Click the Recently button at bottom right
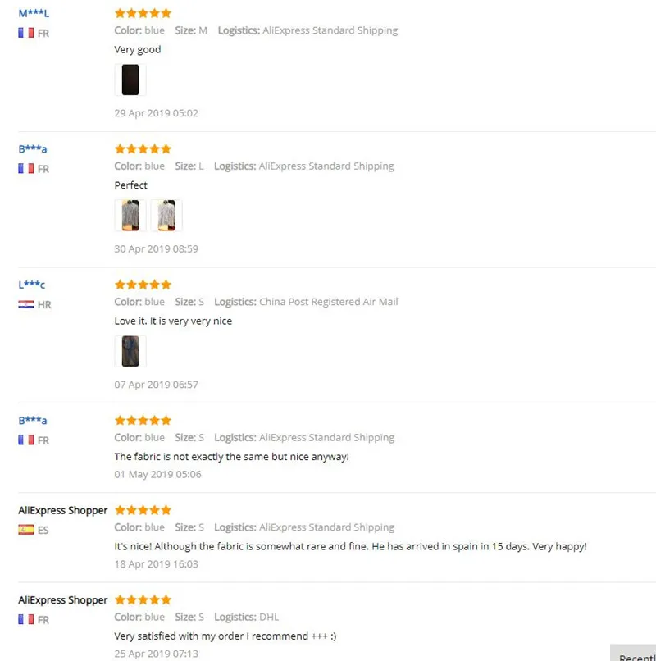Image resolution: width=656 pixels, height=661 pixels. coord(633,653)
